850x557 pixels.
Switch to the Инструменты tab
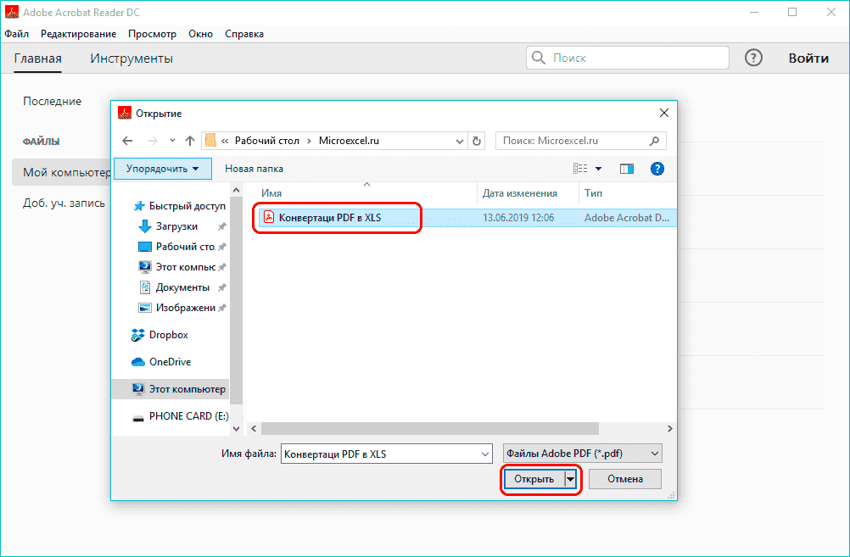tap(131, 58)
